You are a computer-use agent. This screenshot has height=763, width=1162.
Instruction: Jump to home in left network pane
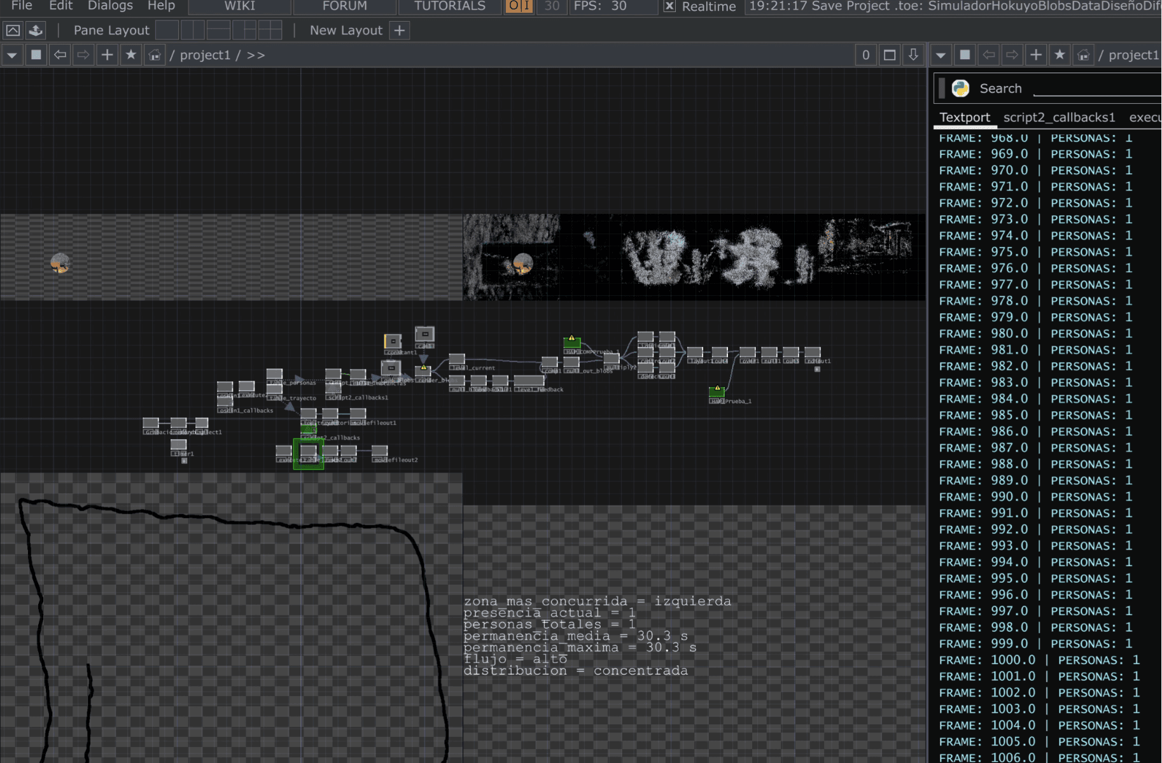pyautogui.click(x=155, y=55)
